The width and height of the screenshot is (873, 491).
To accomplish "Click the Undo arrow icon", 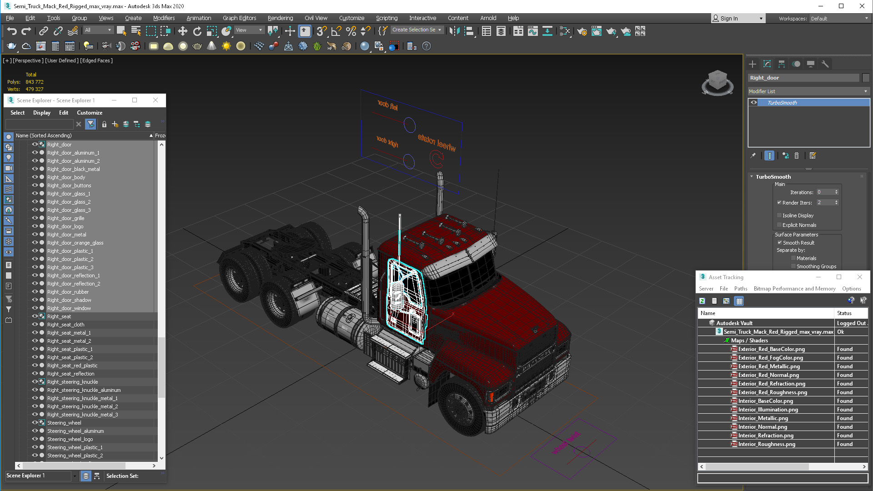I will pyautogui.click(x=12, y=31).
